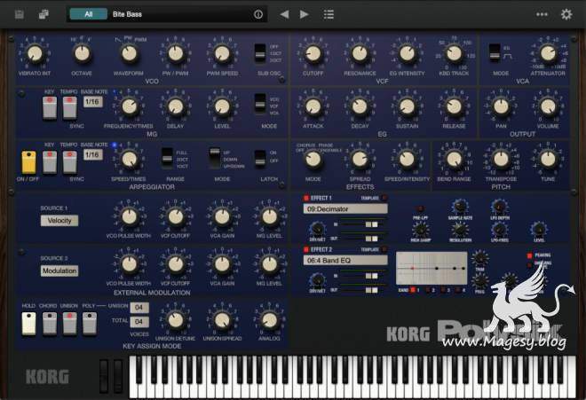Go to previous preset arrow
The width and height of the screenshot is (586, 400).
(x=284, y=14)
